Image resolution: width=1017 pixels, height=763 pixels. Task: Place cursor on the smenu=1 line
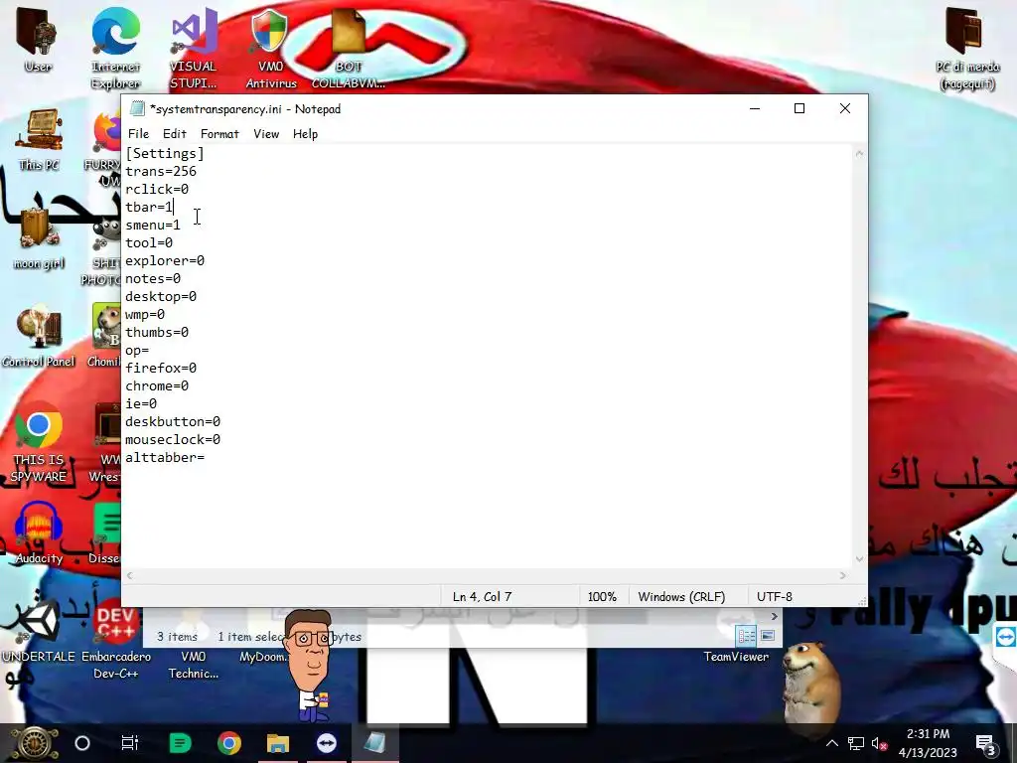click(153, 225)
